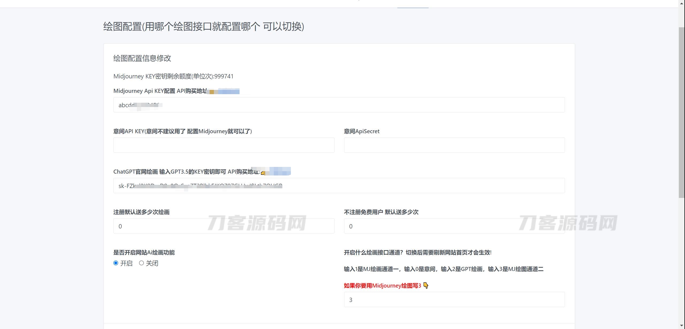This screenshot has width=685, height=329.
Task: Click the pointing-down hand emoji after 绘图写3
Action: [426, 286]
